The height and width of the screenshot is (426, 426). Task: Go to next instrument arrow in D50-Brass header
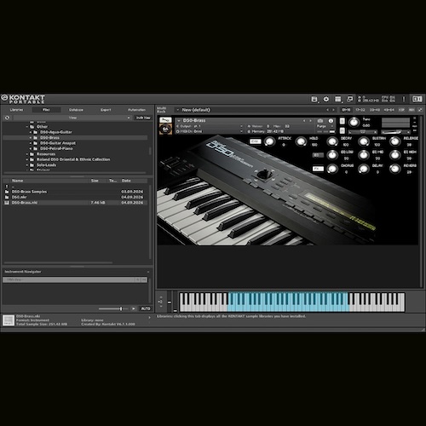[310, 121]
